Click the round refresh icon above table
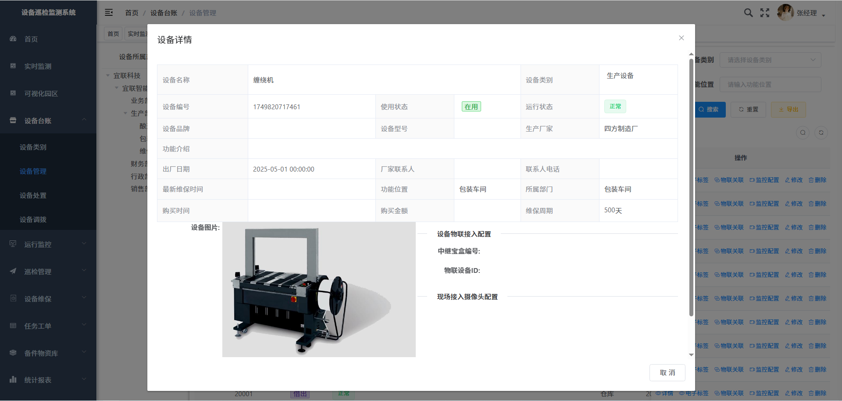842x401 pixels. click(821, 132)
